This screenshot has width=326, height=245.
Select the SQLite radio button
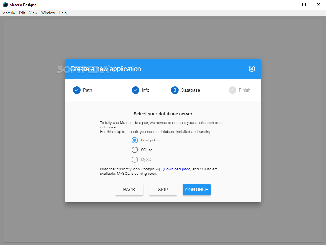134,150
